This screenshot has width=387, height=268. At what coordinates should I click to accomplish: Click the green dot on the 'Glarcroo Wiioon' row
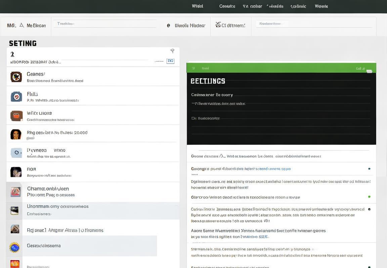click(x=369, y=197)
